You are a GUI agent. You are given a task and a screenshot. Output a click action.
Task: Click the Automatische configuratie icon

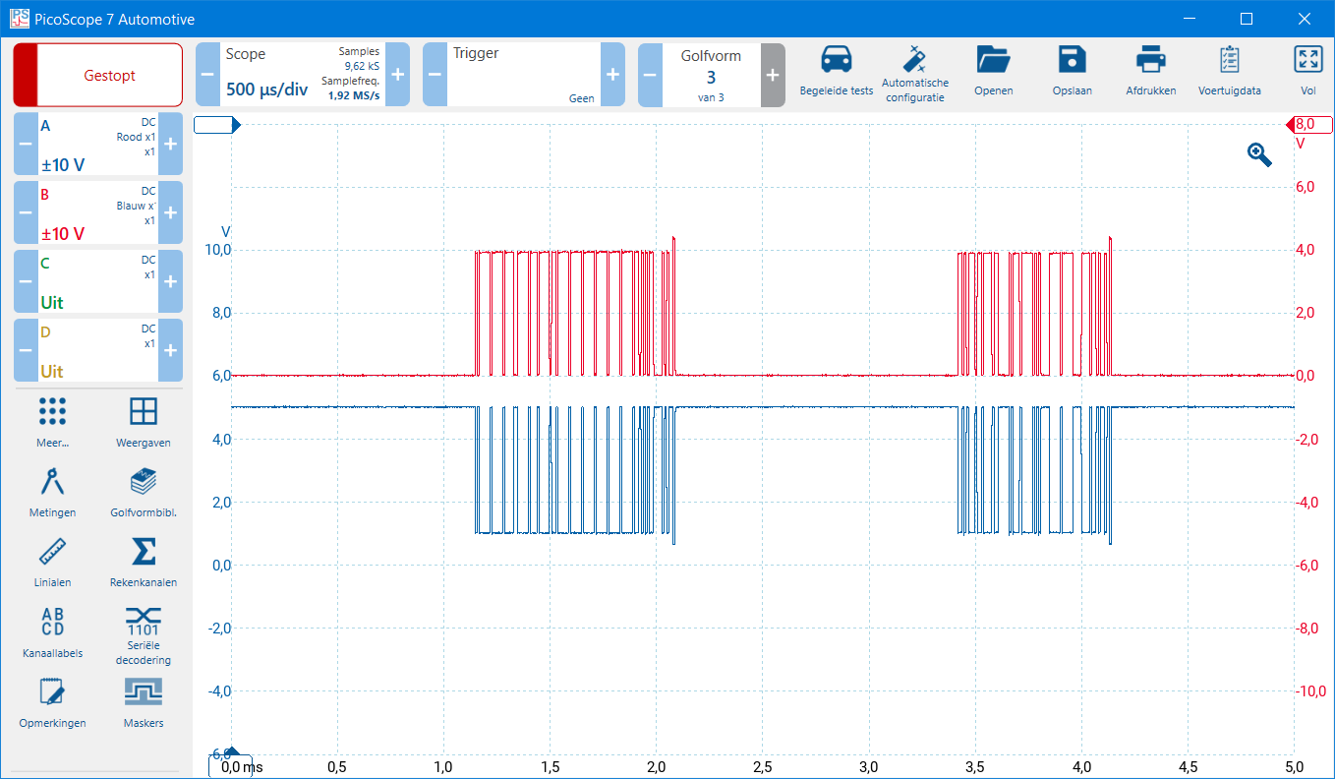click(x=914, y=61)
